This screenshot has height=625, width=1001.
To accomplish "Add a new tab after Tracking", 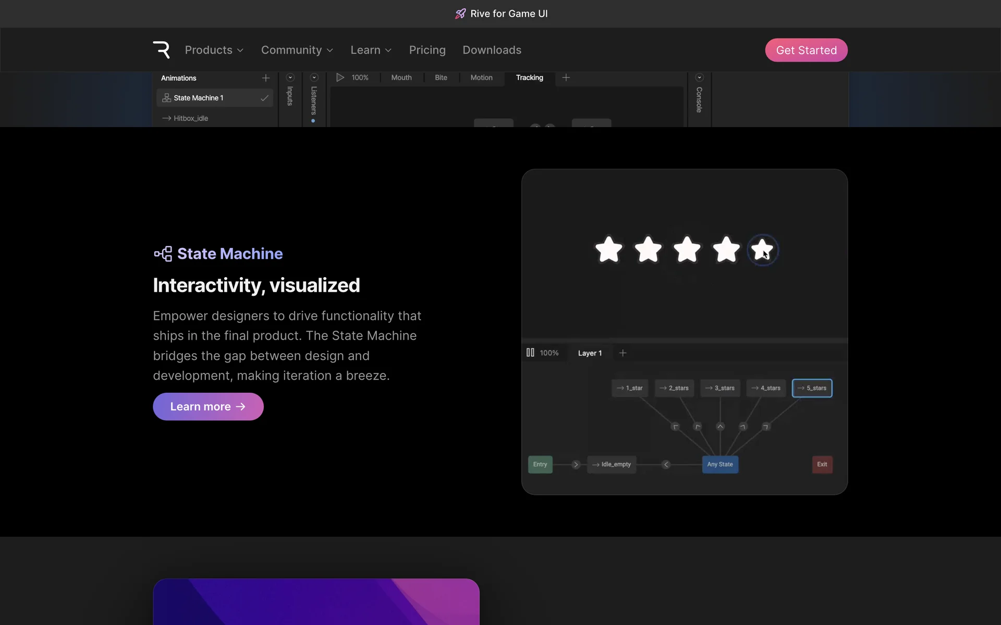I will (566, 78).
